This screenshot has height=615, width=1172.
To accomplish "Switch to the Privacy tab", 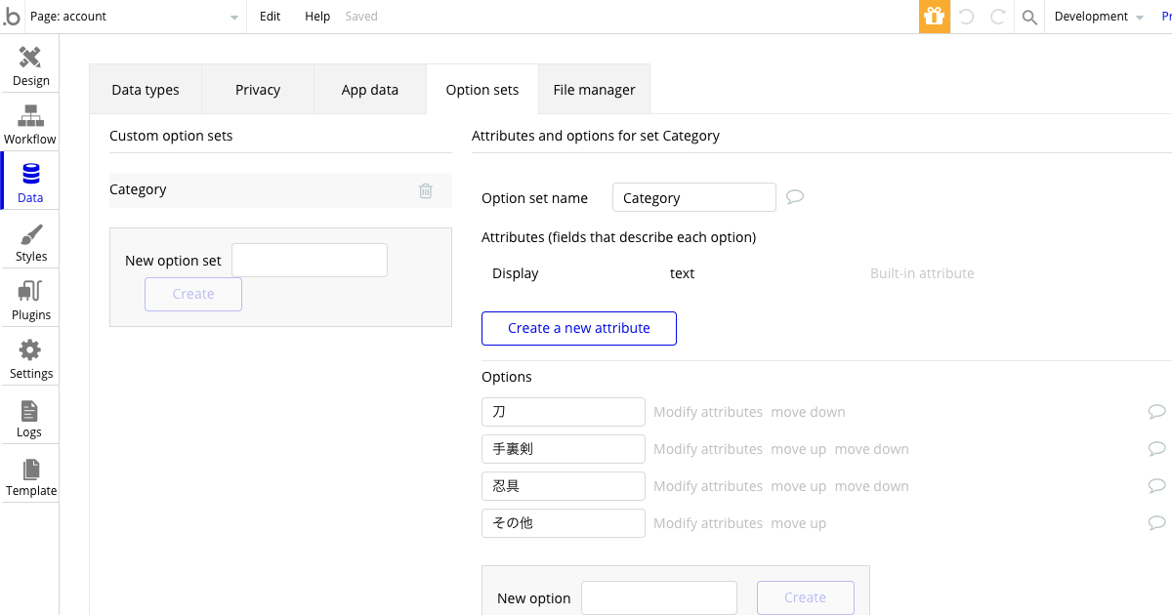I will tap(258, 90).
